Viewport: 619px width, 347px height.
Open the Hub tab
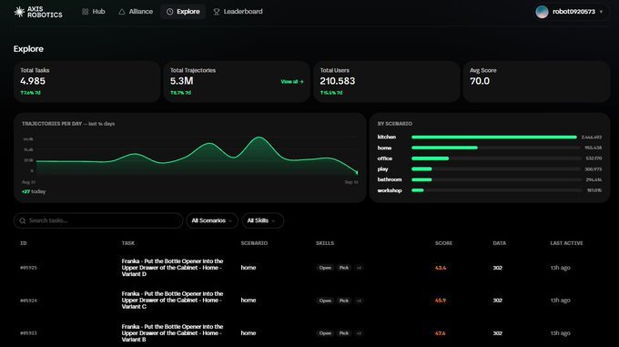pos(94,12)
